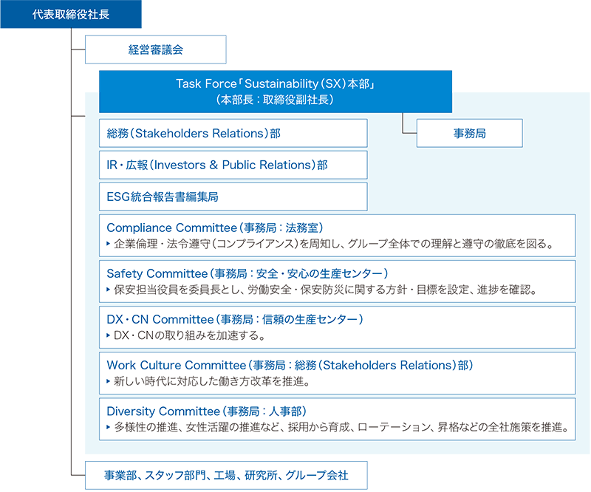Click arrow bullet before 保安担当役員 line
Screen dimensions: 591x492
109,290
